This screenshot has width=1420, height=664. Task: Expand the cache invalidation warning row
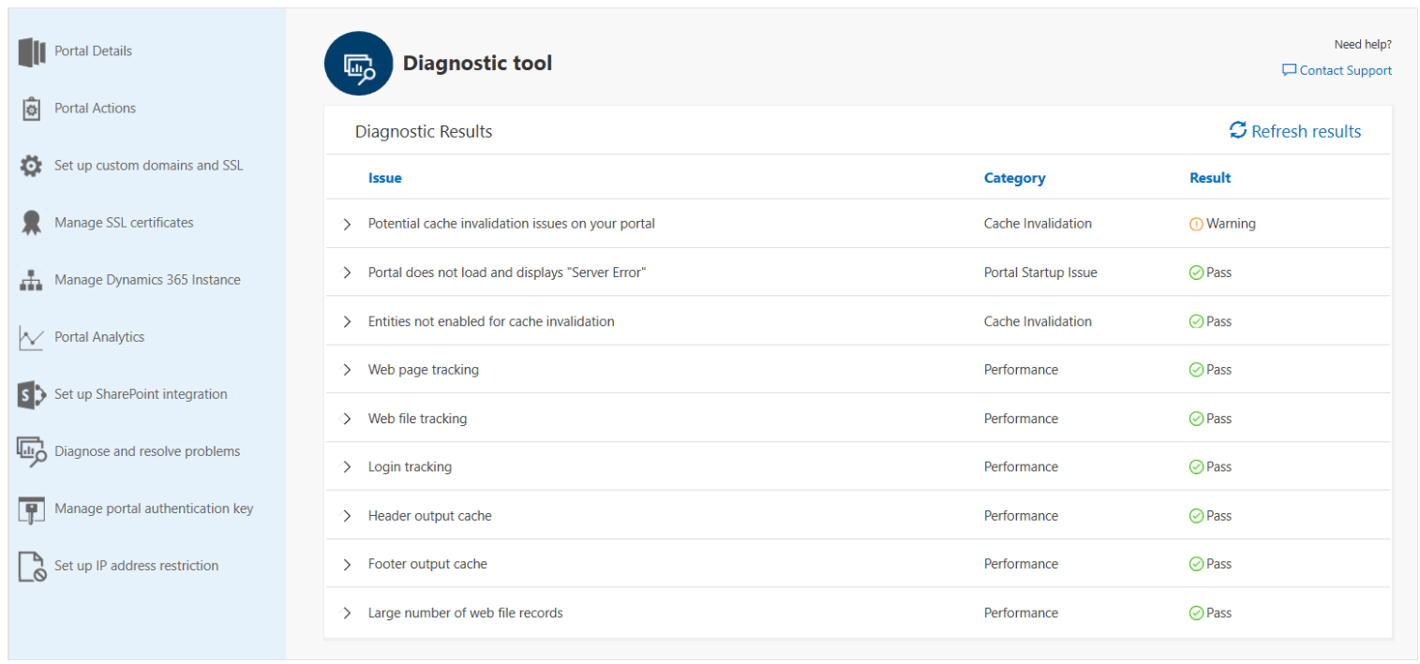click(347, 223)
